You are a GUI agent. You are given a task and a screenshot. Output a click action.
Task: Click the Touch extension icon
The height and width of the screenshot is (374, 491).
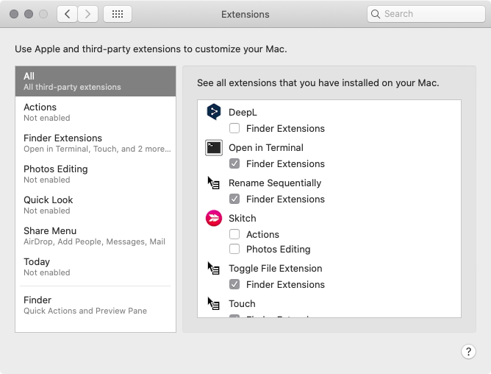pyautogui.click(x=214, y=303)
